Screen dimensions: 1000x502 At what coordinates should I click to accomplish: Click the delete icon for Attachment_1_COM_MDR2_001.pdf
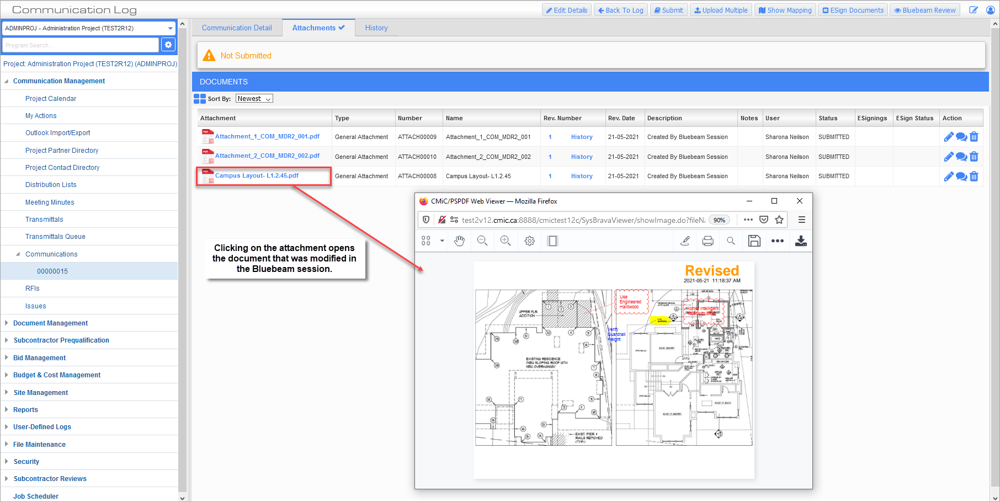(974, 137)
